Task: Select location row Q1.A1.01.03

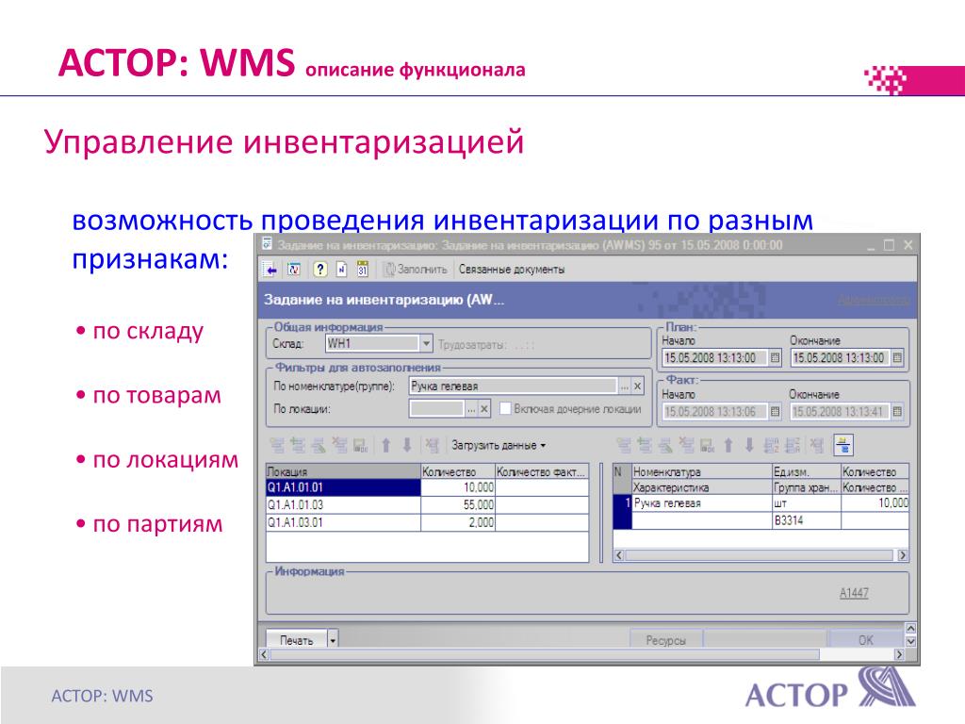Action: (x=343, y=505)
